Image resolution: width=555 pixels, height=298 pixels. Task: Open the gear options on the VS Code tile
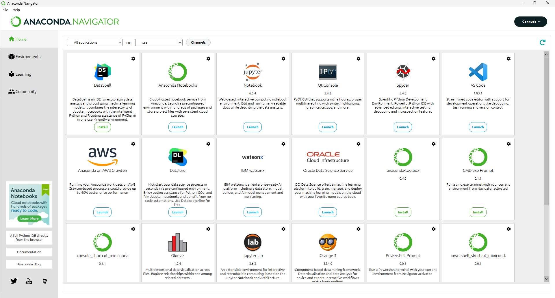[508, 59]
